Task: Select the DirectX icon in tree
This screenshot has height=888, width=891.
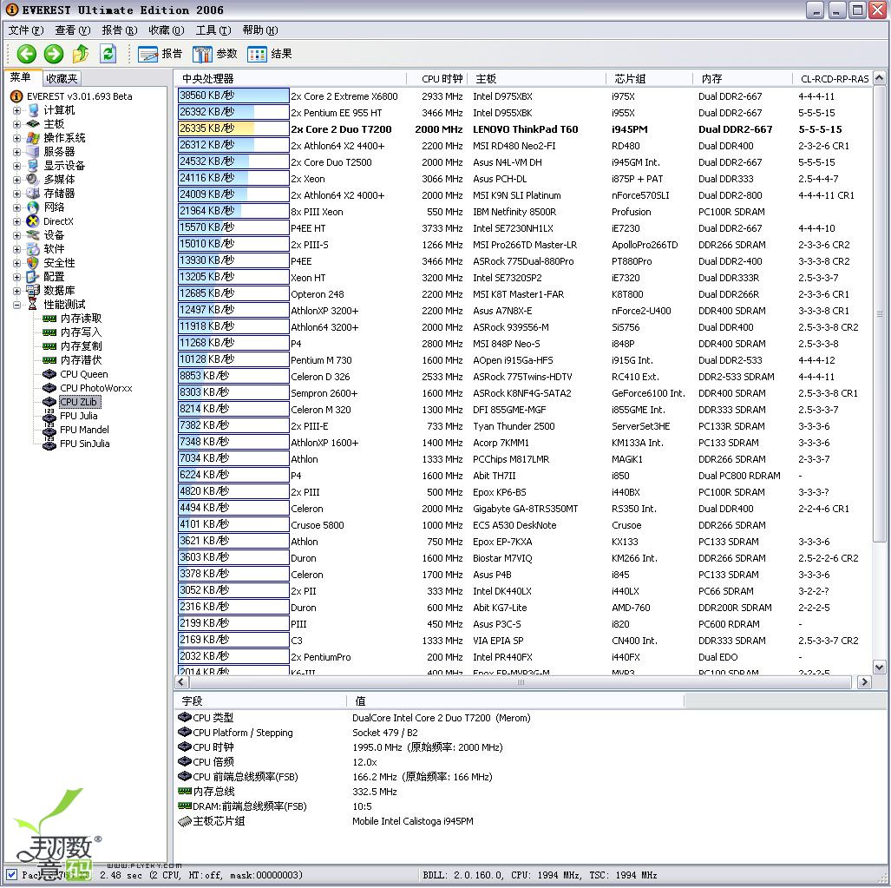Action: (x=33, y=221)
